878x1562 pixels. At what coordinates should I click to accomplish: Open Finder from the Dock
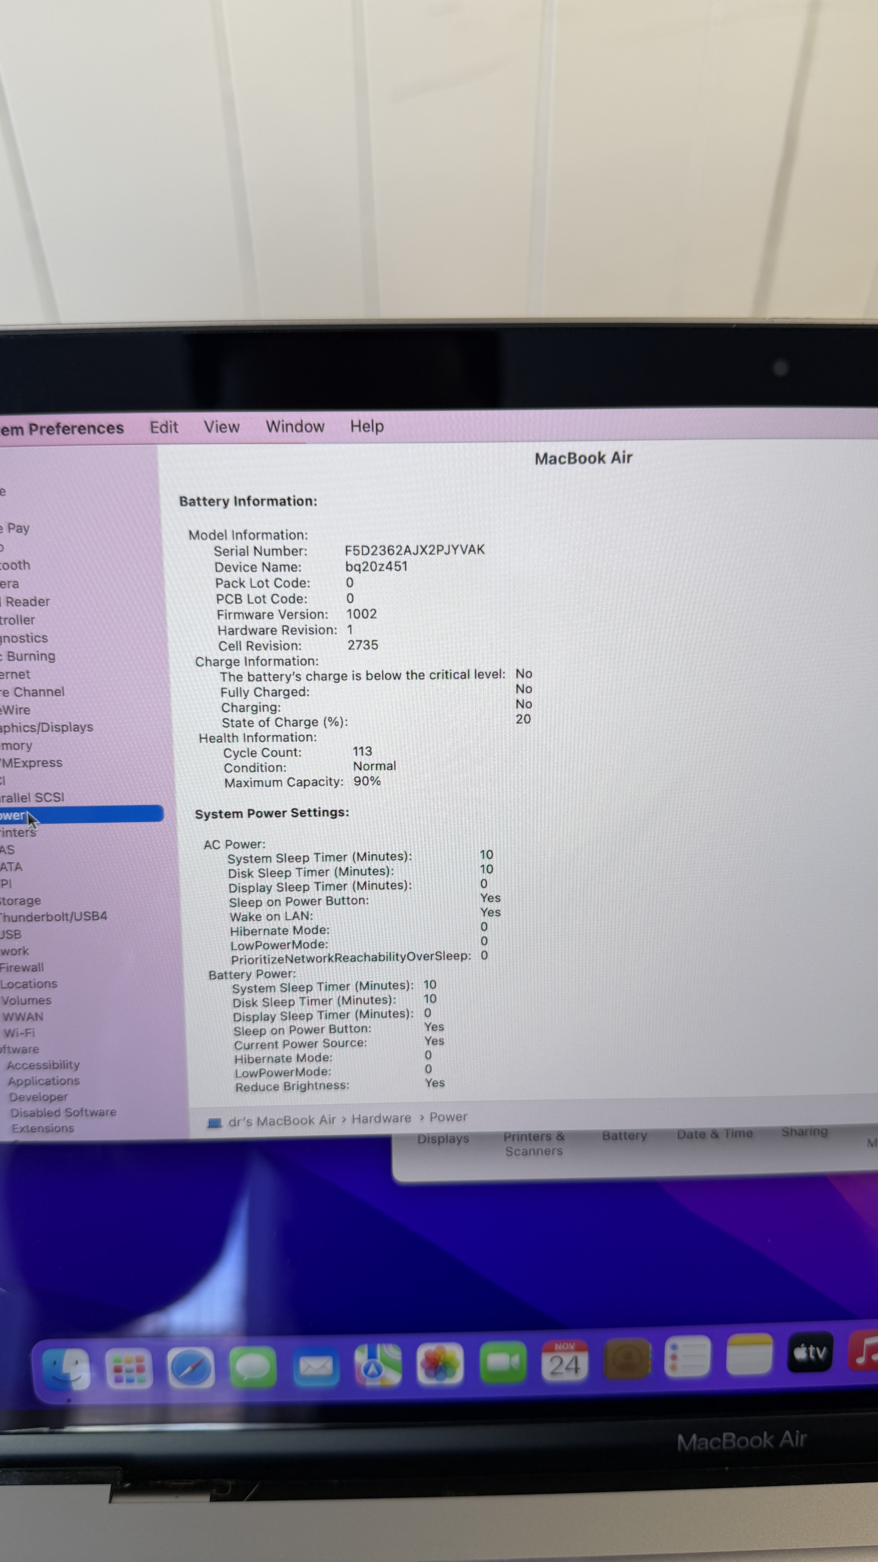click(x=67, y=1369)
